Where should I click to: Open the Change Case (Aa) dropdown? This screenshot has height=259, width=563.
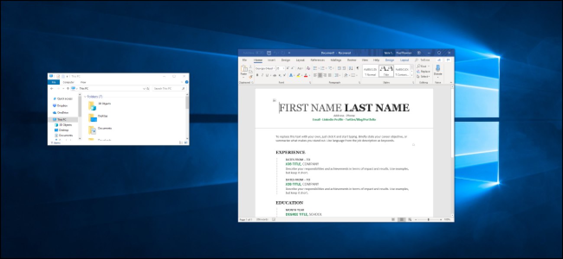[x=300, y=68]
